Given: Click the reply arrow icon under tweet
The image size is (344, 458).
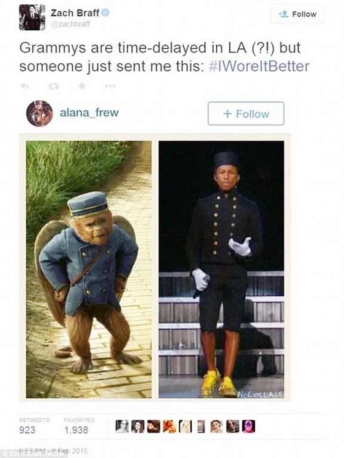Looking at the screenshot, I should click(24, 86).
